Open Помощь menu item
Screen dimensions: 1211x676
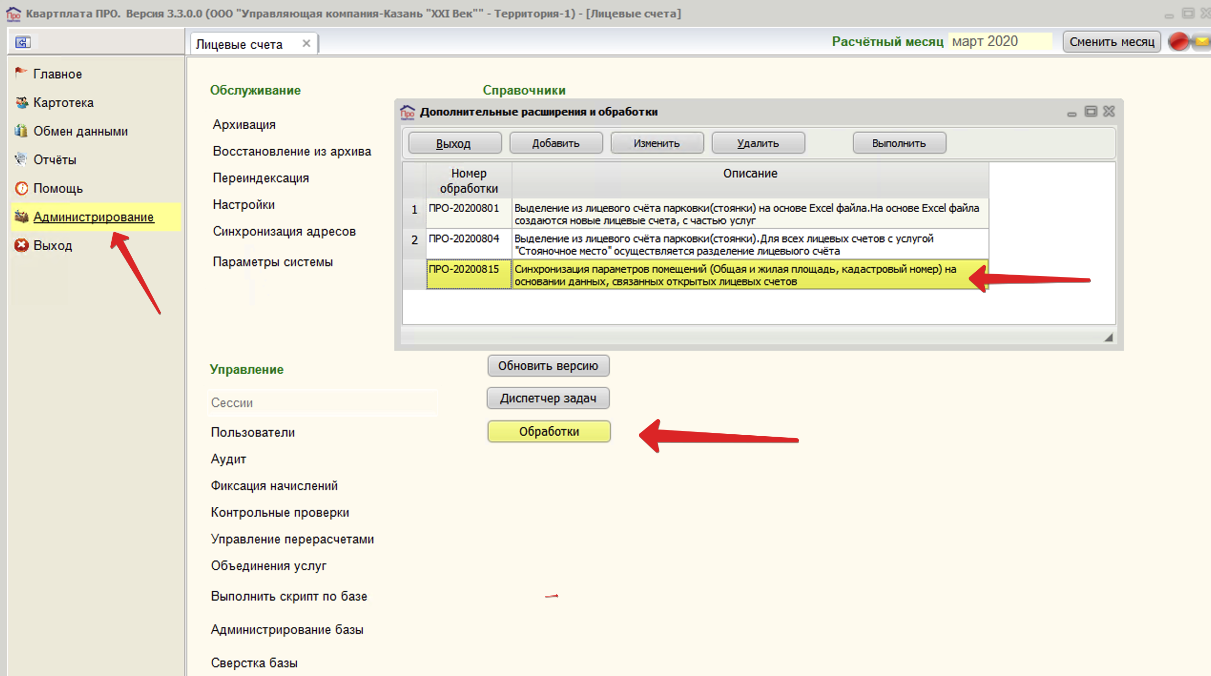click(58, 188)
